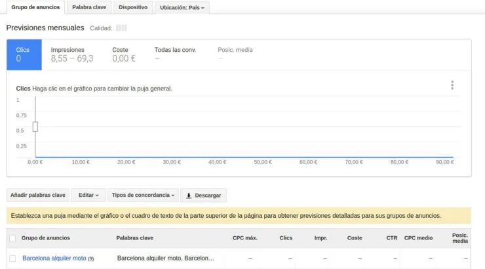Expand the Editar dropdown

click(88, 196)
